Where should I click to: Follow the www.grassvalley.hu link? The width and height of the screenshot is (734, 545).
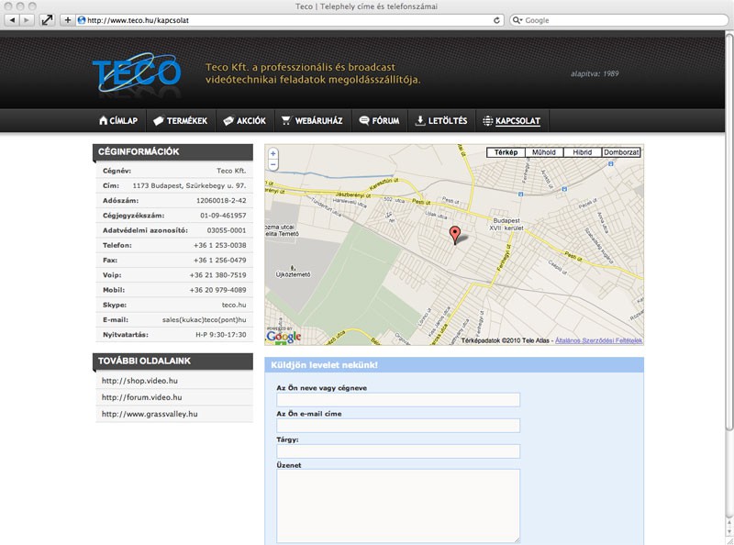click(150, 414)
